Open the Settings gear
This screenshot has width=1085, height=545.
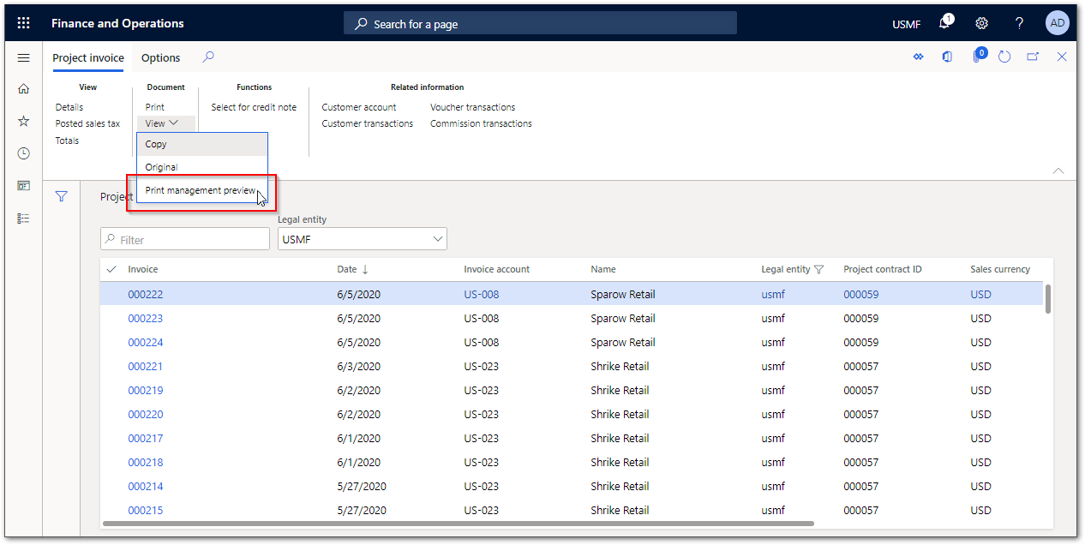(x=981, y=23)
